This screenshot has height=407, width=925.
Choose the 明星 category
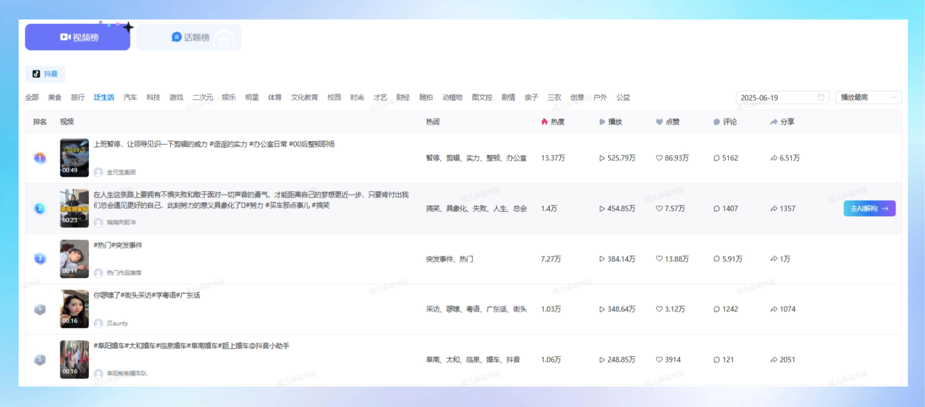252,98
